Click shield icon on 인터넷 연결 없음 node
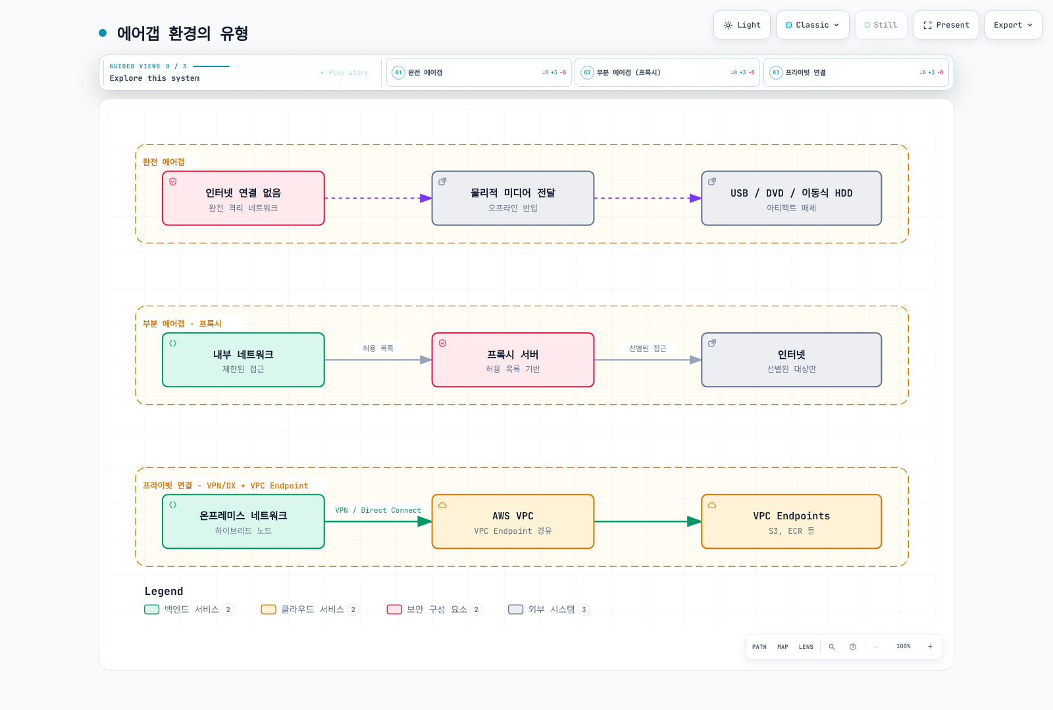Screen dimensions: 1053x710 point(173,181)
